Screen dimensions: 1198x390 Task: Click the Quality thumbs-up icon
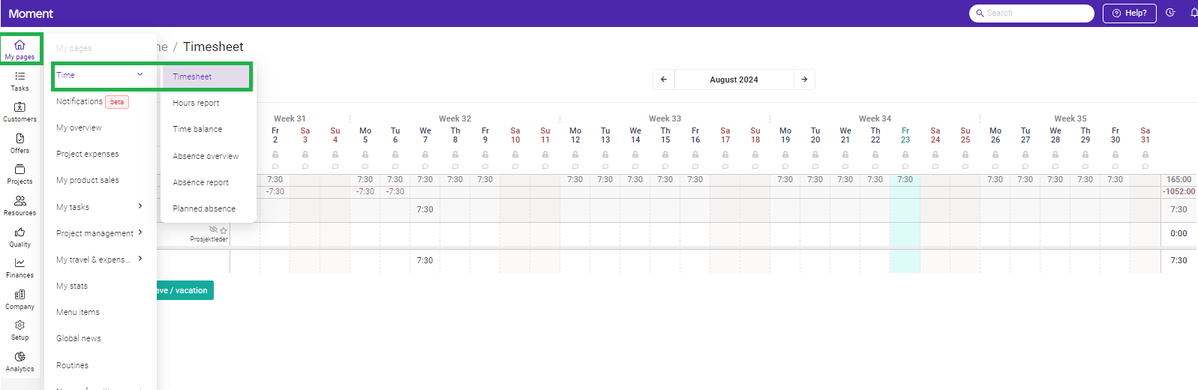20,237
